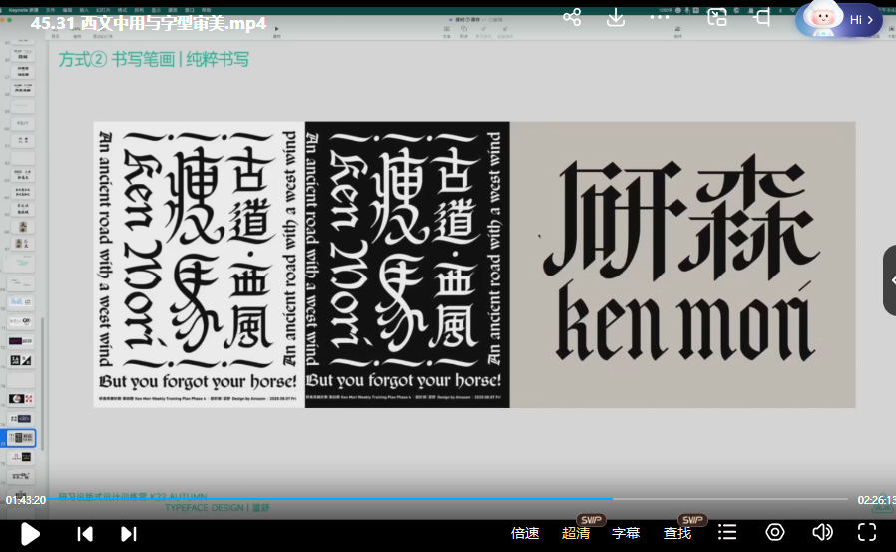896x552 pixels.
Task: Toggle fullscreen mode
Action: [x=867, y=532]
